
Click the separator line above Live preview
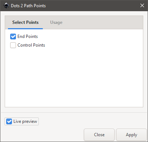(74, 113)
